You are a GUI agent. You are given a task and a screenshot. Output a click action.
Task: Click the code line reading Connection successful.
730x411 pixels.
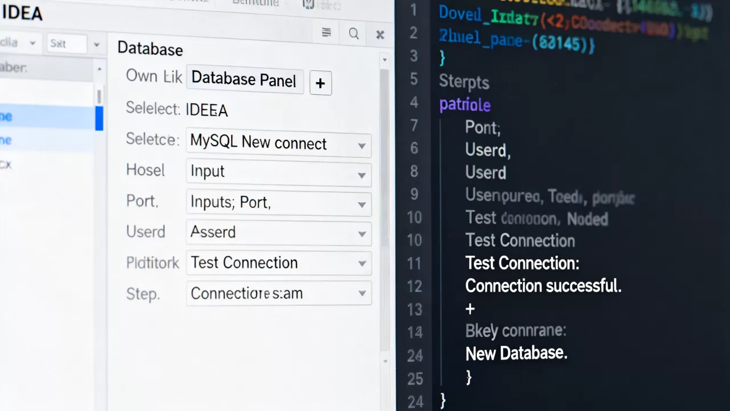[x=544, y=285]
